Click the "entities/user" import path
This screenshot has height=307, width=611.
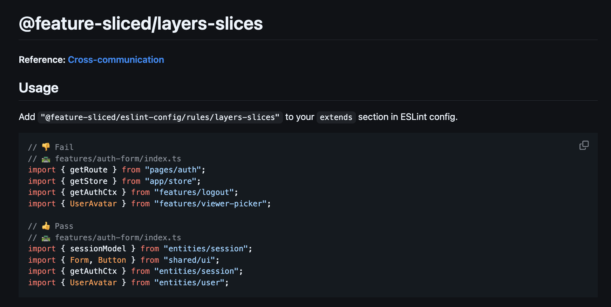pyautogui.click(x=190, y=283)
